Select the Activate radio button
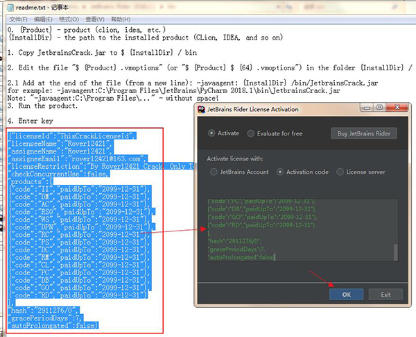The image size is (416, 337). click(211, 133)
